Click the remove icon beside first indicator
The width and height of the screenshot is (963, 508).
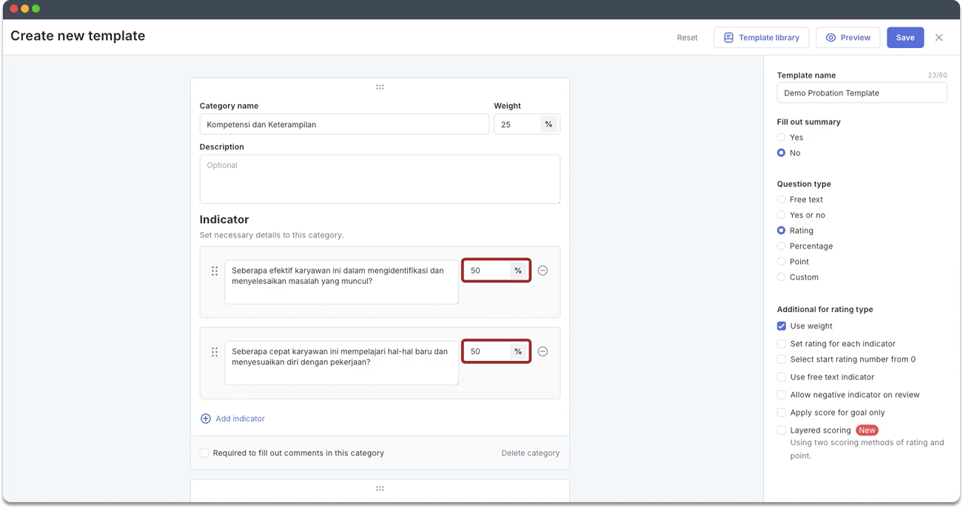point(543,271)
